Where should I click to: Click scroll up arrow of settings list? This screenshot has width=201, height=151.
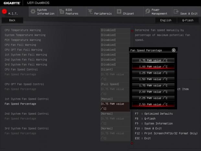132,31
